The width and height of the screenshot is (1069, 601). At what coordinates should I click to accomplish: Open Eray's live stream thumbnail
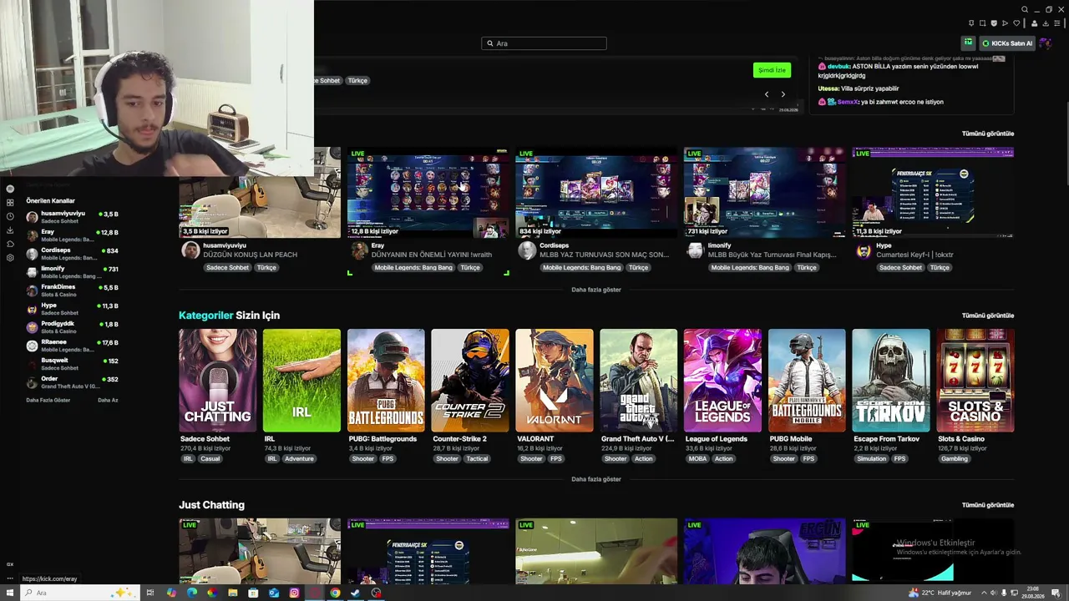(428, 193)
